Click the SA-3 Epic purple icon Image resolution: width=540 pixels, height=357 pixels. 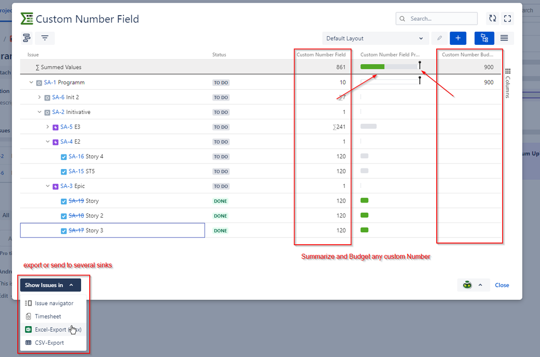[x=56, y=186]
